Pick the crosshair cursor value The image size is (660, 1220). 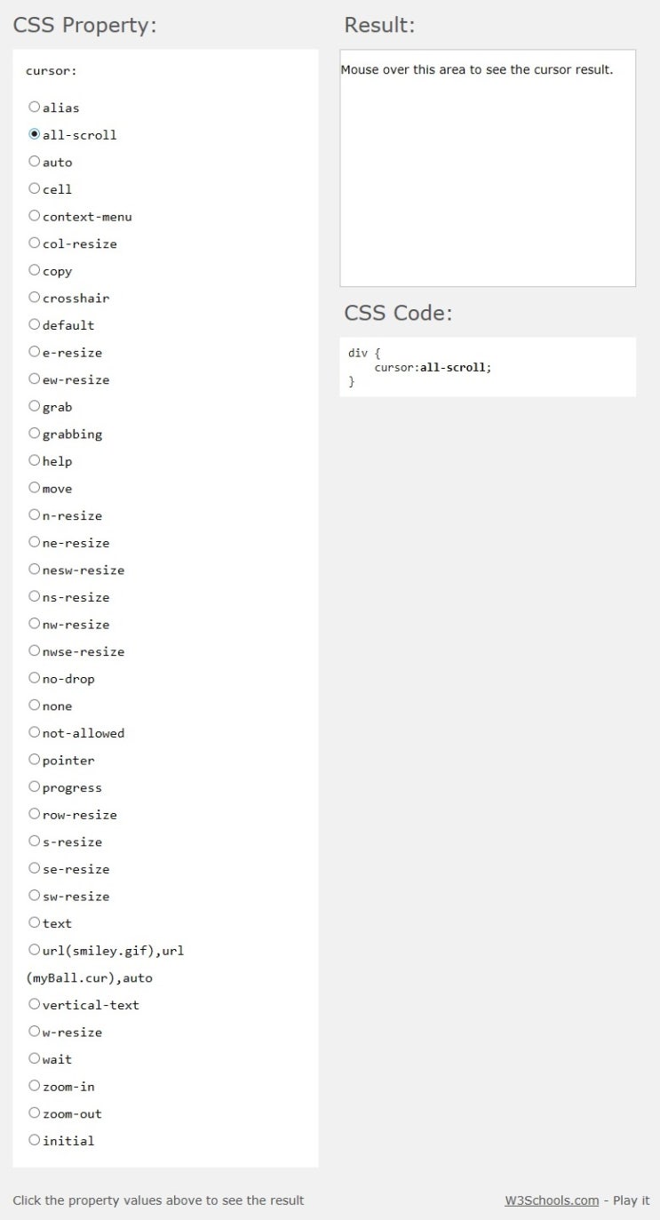34,297
